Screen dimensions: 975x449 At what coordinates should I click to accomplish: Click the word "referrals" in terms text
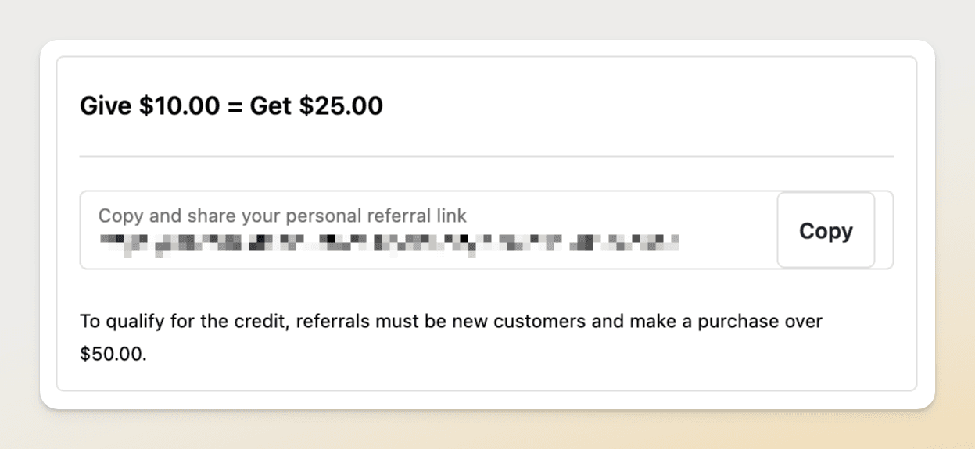[330, 321]
